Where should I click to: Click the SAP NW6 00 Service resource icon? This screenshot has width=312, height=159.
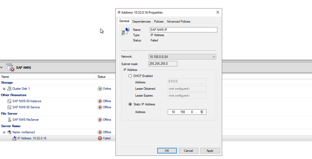coord(9,107)
